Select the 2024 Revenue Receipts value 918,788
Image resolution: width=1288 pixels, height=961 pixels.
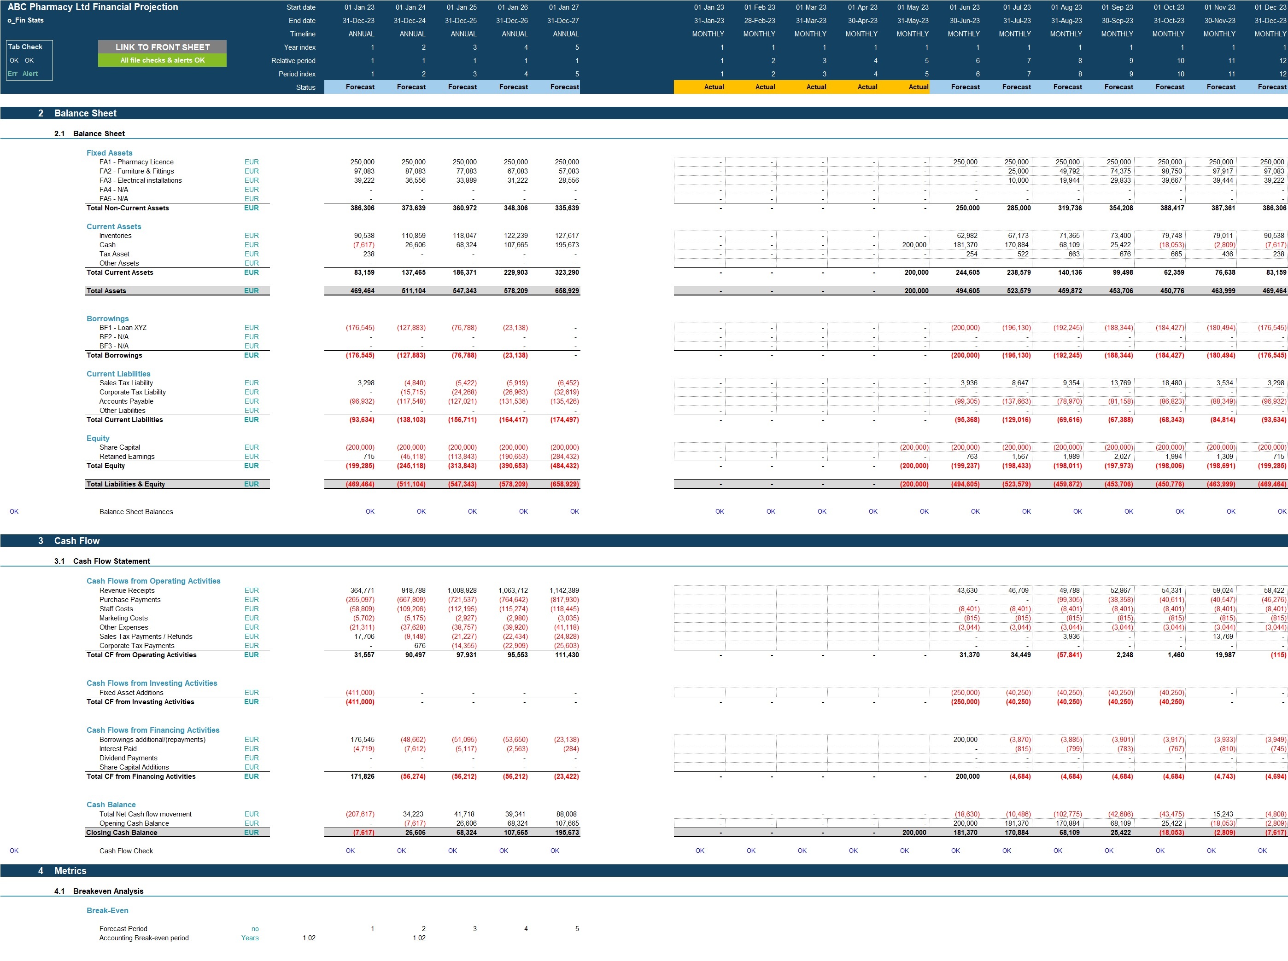413,591
